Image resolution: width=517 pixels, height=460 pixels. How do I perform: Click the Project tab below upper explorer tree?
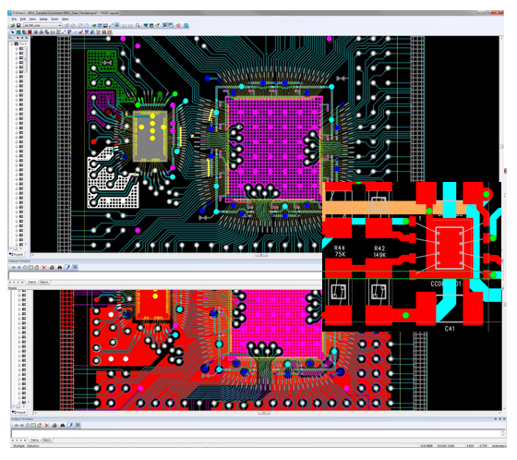pyautogui.click(x=17, y=254)
